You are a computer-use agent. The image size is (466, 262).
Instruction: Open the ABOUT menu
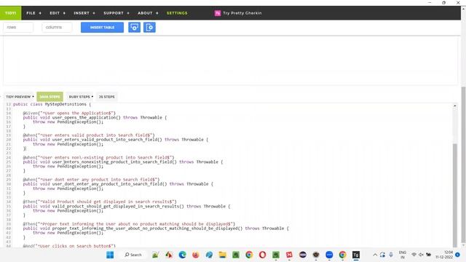(x=145, y=13)
